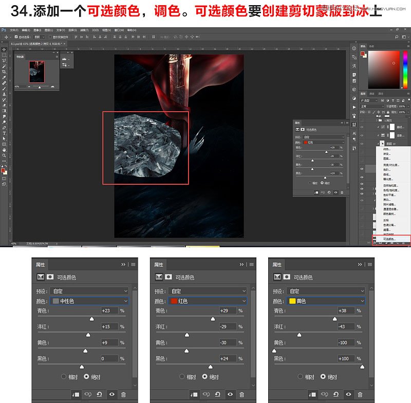Click the lock all icon in Layers panel
Screen dimensions: 411x403
pyautogui.click(x=388, y=112)
